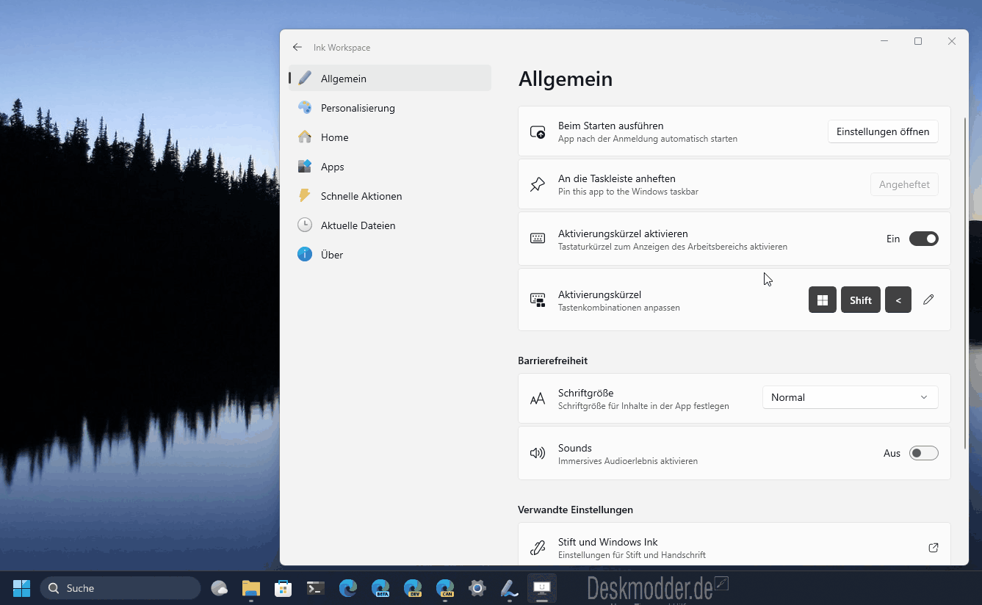Viewport: 982px width, 605px height.
Task: Open Settings gear in the taskbar
Action: (477, 588)
